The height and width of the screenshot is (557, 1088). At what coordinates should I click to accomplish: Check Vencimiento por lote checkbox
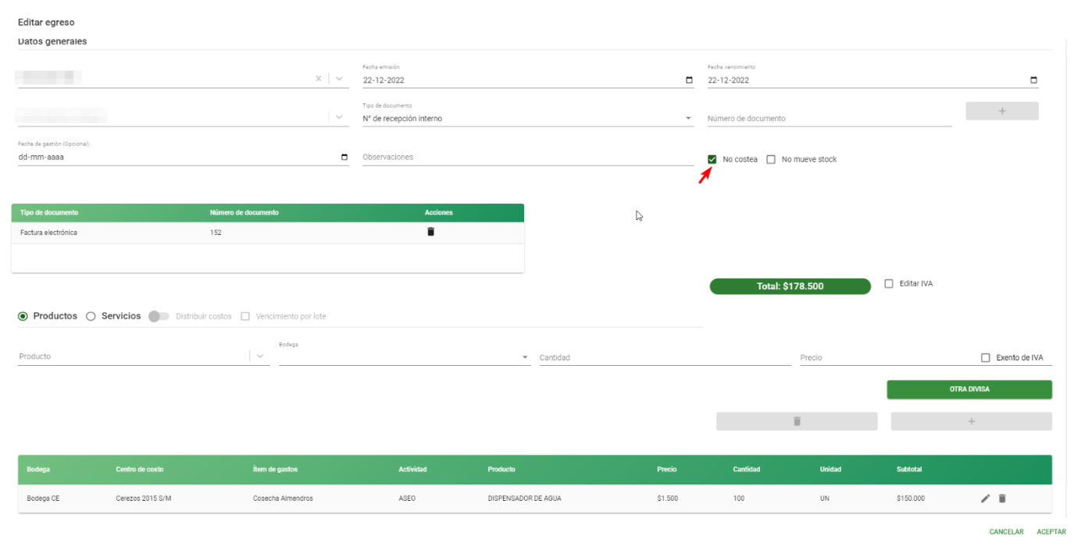coord(245,317)
